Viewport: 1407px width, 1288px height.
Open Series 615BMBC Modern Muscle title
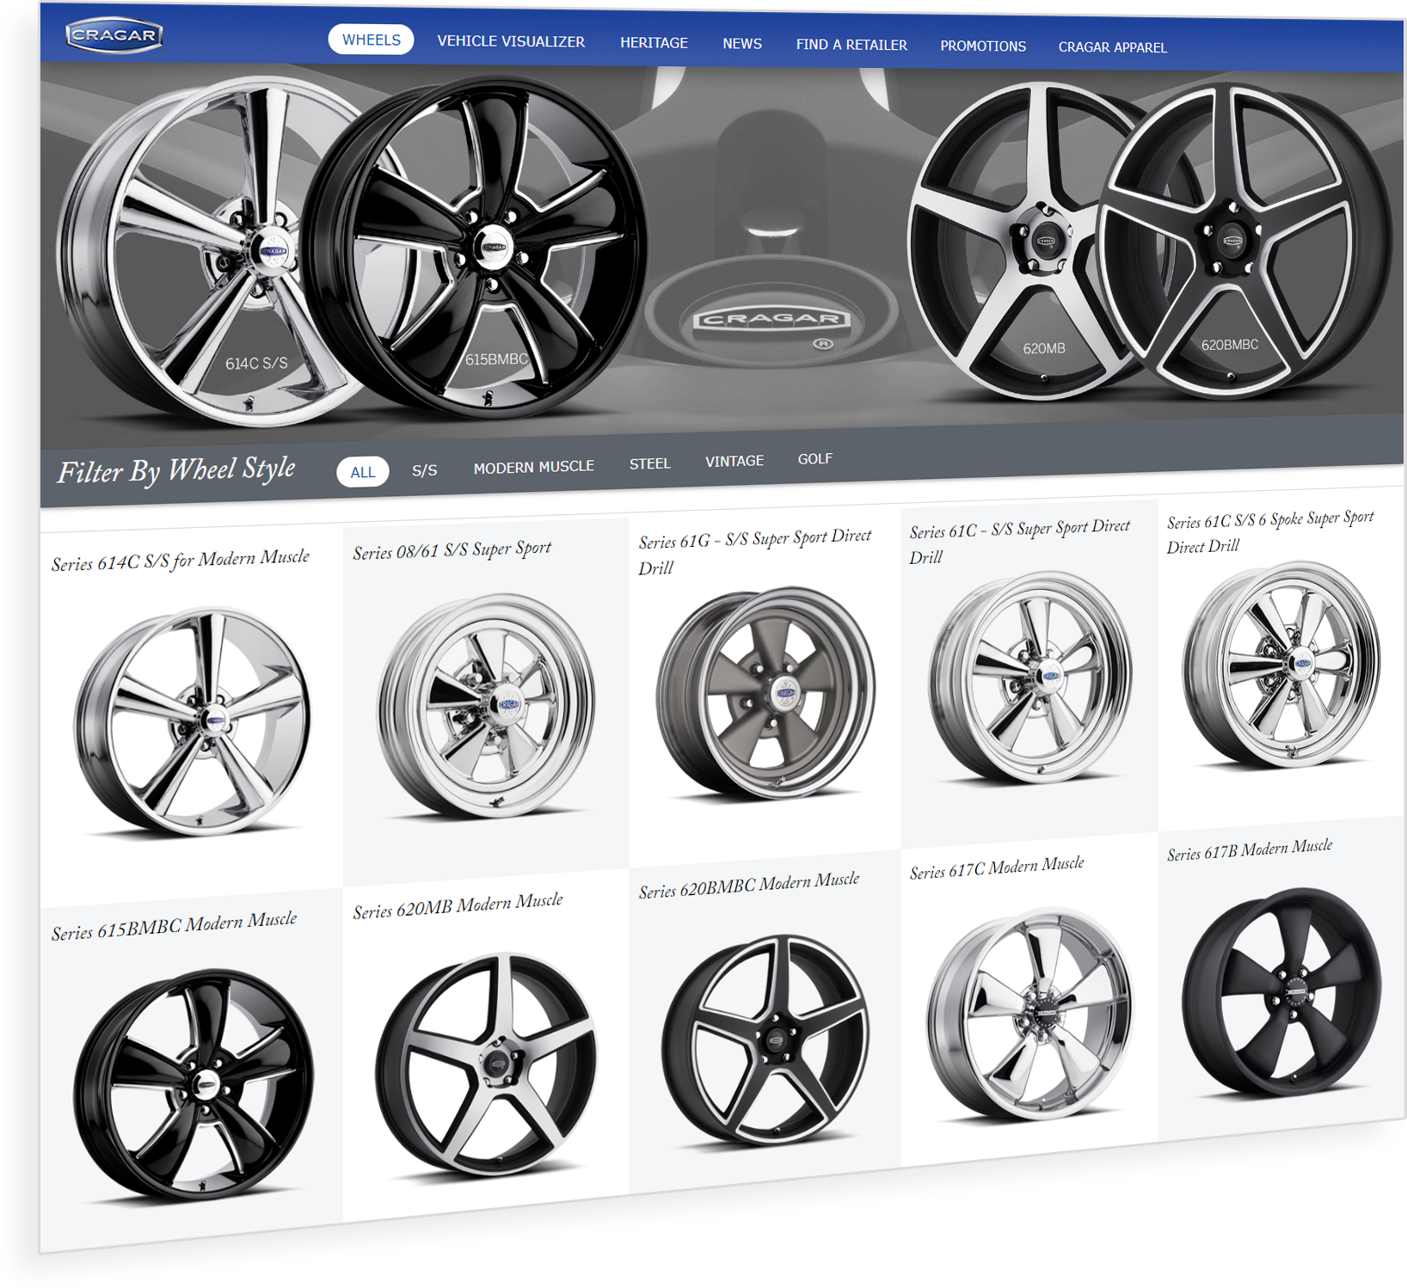click(x=175, y=926)
